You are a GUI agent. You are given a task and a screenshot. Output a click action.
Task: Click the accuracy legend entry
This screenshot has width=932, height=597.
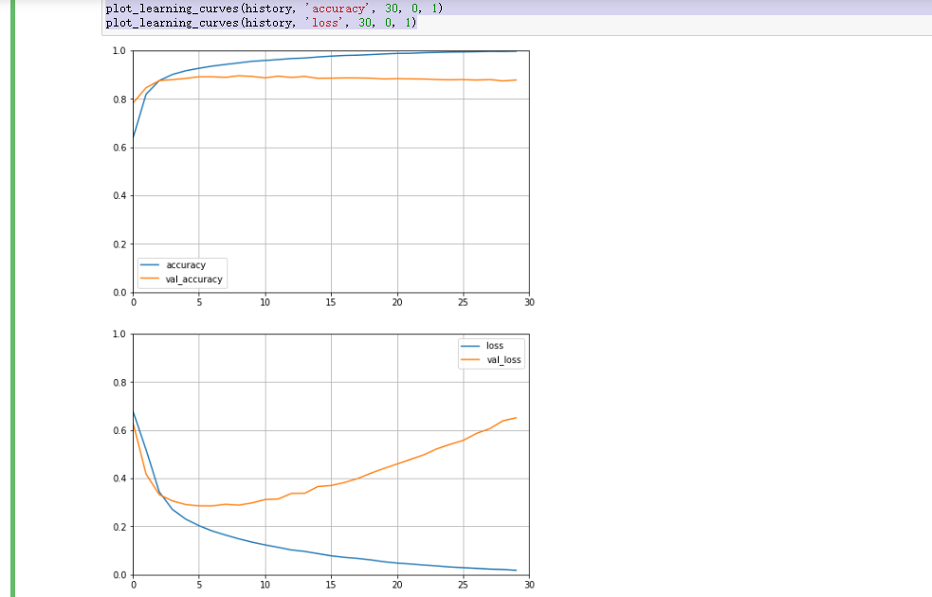pyautogui.click(x=174, y=265)
